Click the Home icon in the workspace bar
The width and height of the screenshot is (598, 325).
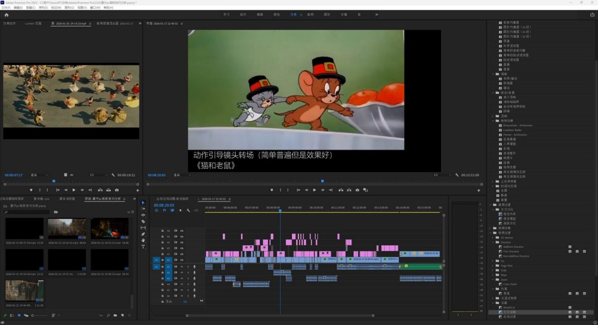click(x=7, y=15)
